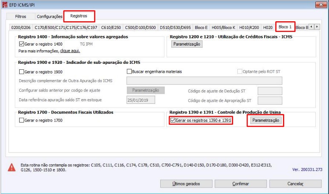Open the H010/K200 sub-tab

pos(249,28)
